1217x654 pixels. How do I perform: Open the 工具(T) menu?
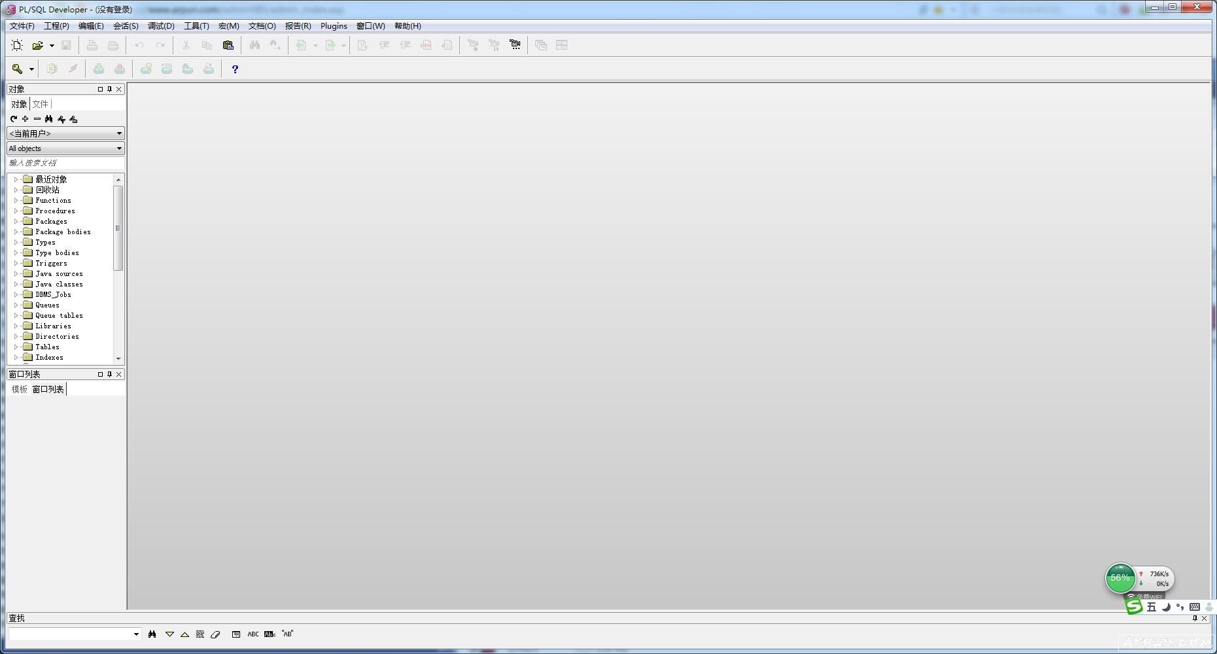point(196,26)
